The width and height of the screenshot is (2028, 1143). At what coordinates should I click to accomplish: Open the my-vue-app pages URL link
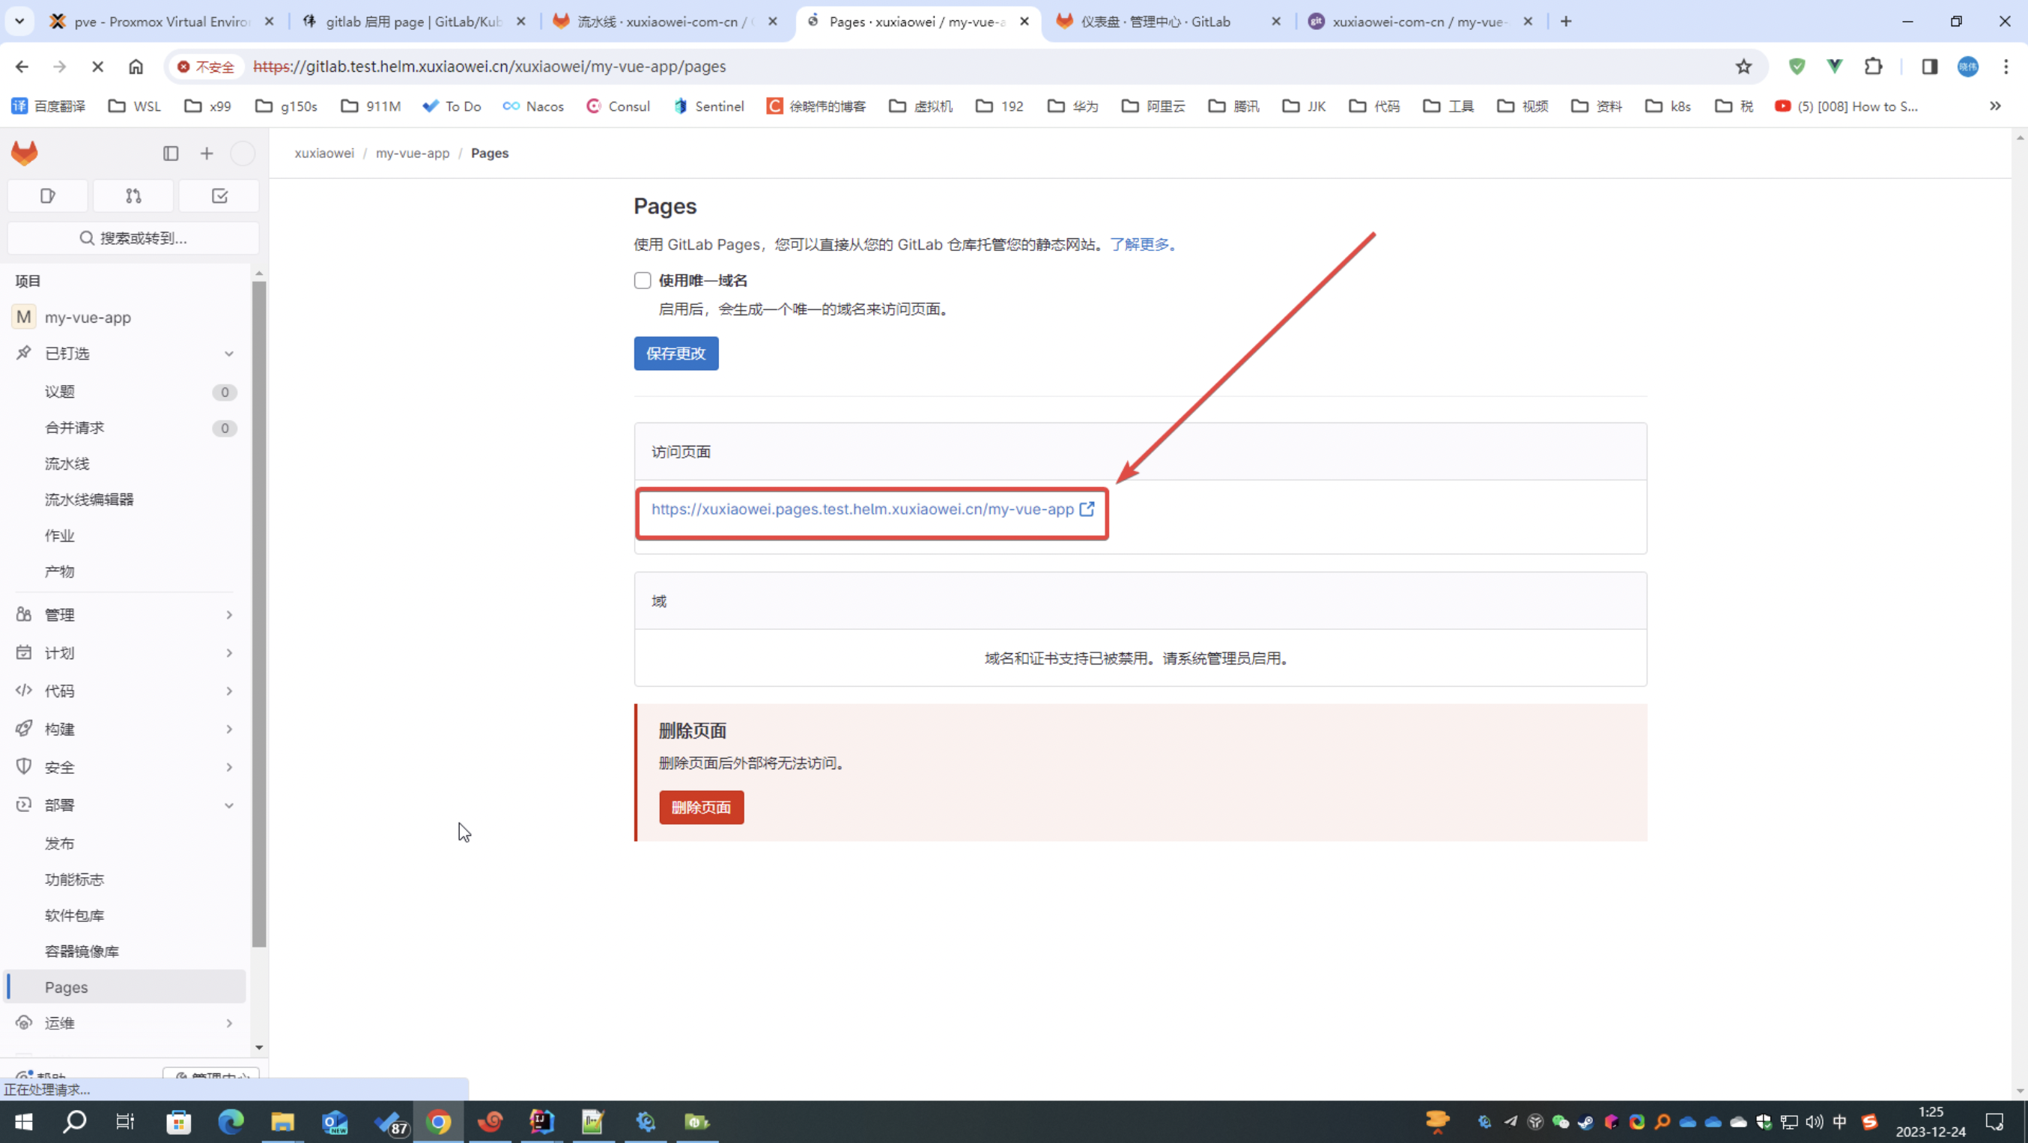pyautogui.click(x=862, y=509)
